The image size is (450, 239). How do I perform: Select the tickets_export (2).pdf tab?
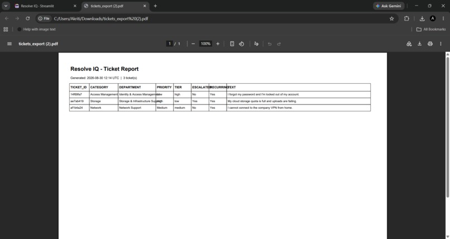coord(116,6)
